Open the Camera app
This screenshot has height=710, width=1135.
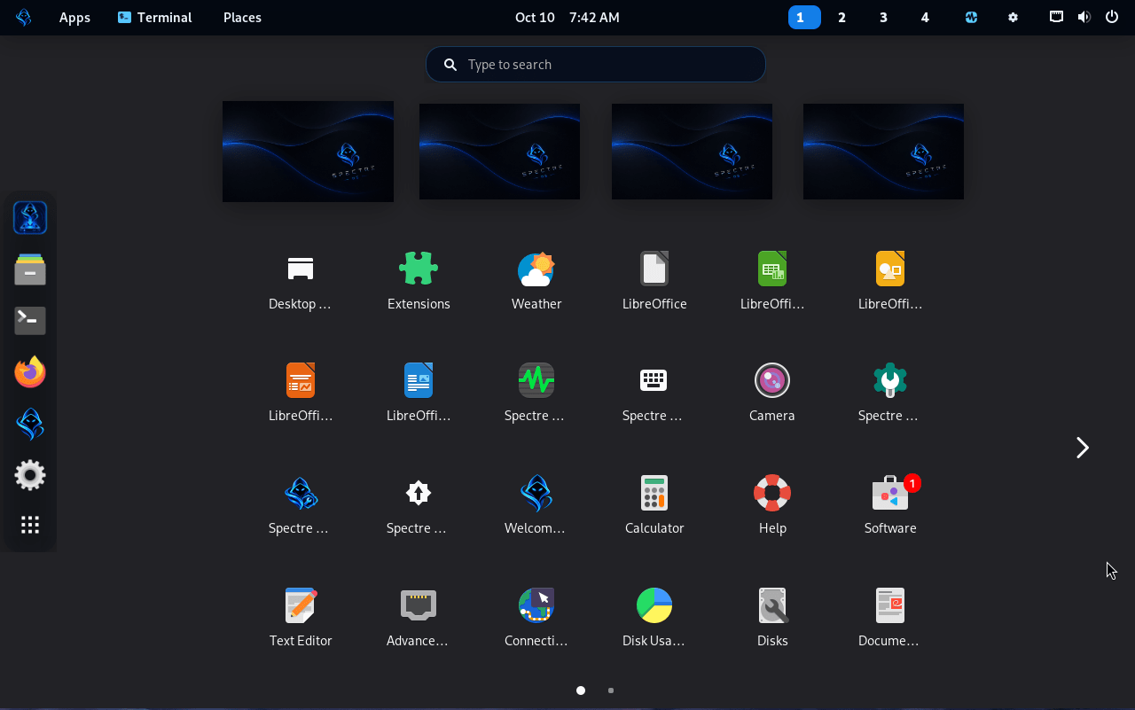pyautogui.click(x=772, y=380)
